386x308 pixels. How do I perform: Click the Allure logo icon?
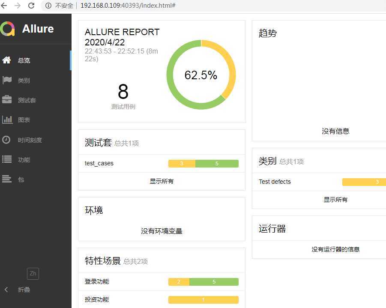pyautogui.click(x=7, y=29)
